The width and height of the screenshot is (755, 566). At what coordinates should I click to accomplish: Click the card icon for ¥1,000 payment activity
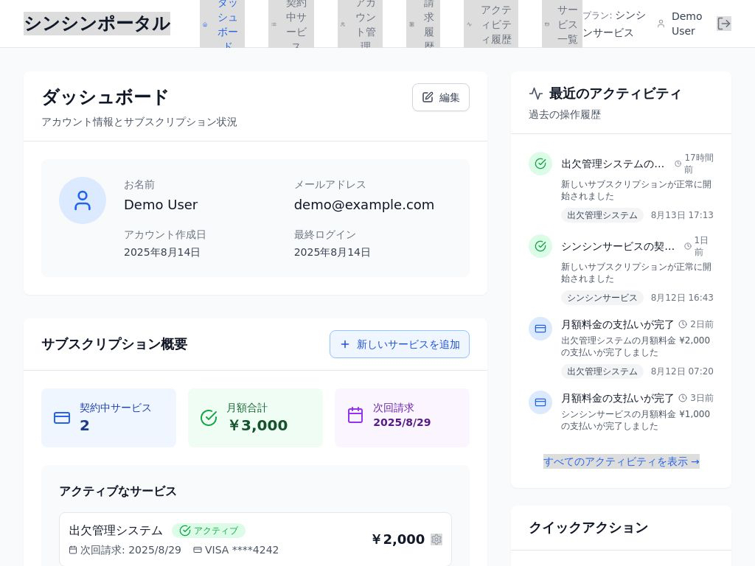point(540,402)
